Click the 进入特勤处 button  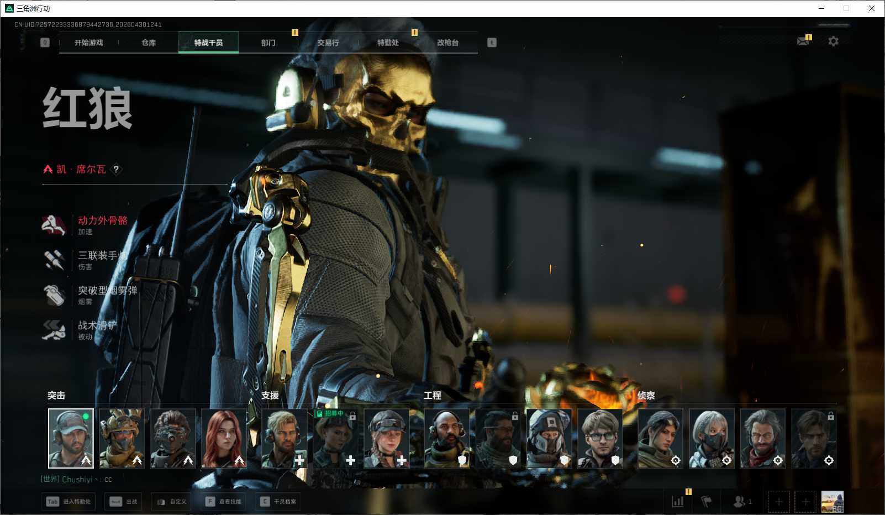tap(69, 502)
